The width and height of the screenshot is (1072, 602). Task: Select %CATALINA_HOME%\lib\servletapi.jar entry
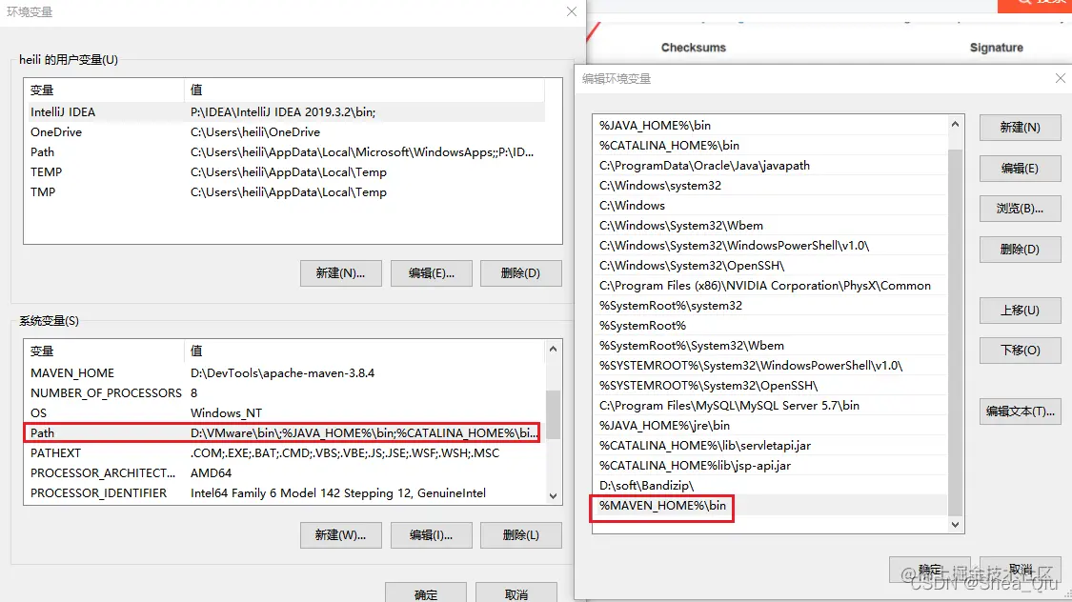tap(769, 446)
